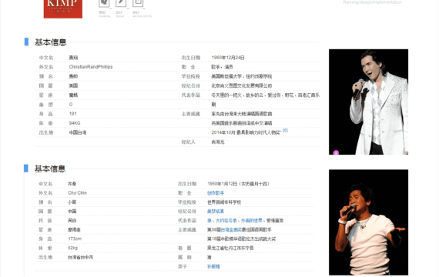Open the 大约在冬季 song link
The width and height of the screenshot is (439, 277).
point(226,221)
